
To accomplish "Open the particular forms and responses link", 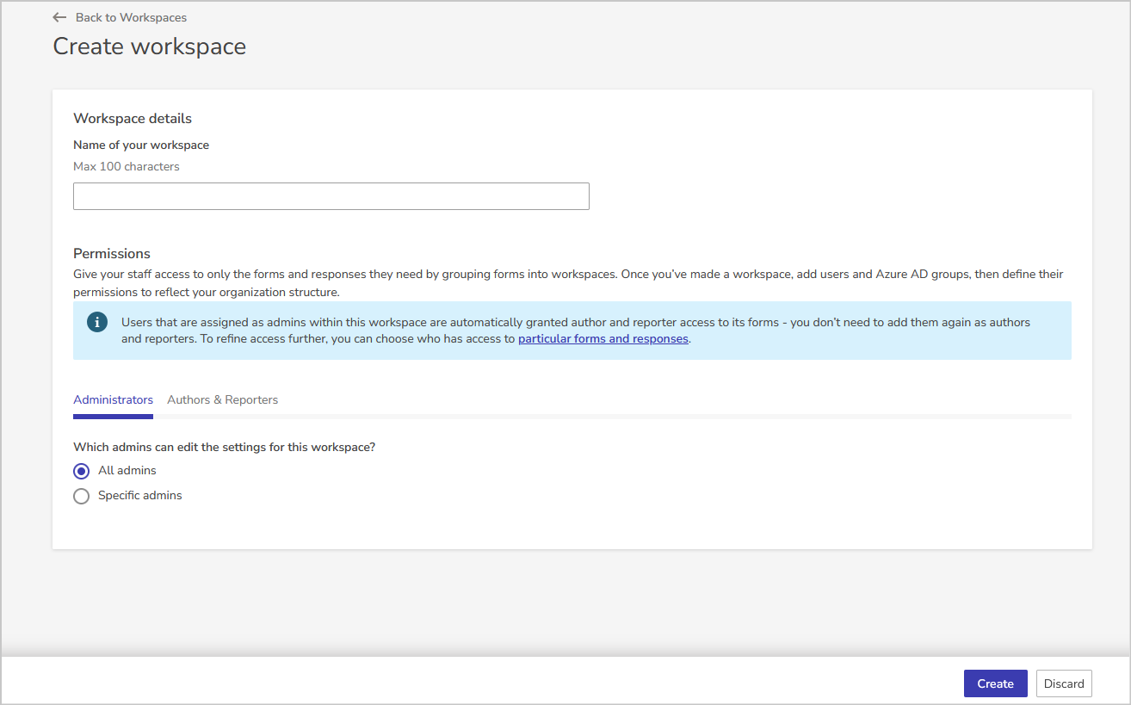I will (x=603, y=339).
